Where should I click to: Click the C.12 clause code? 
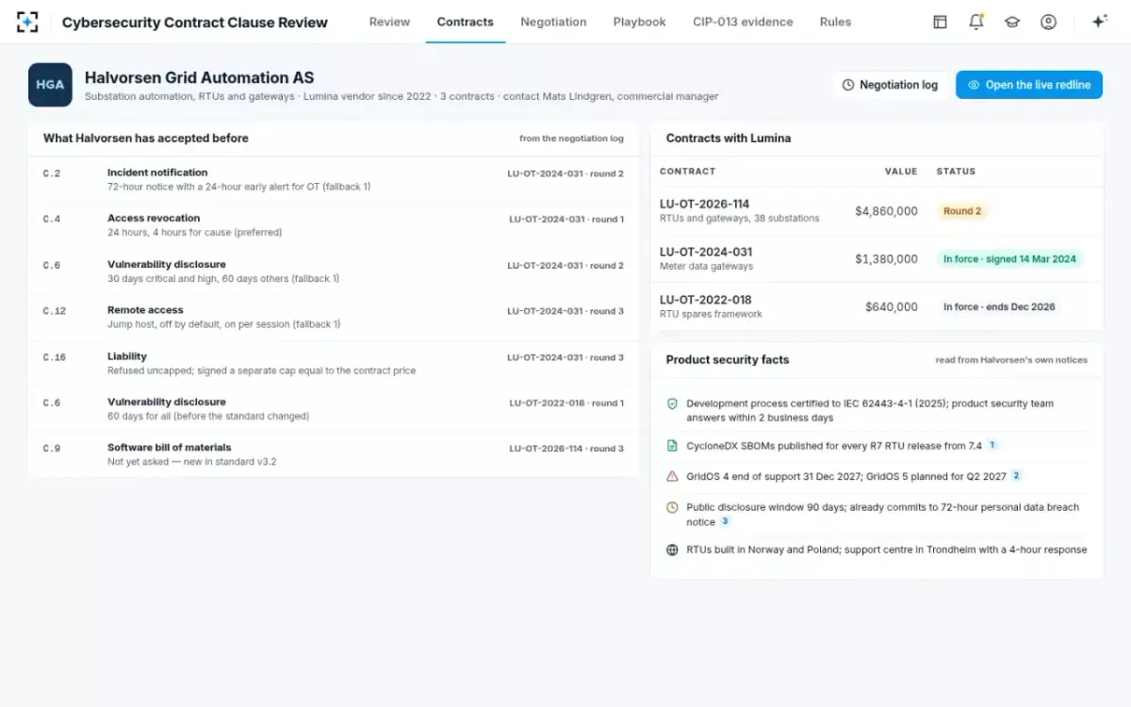55,311
